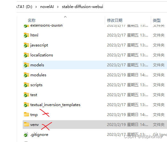
Task: Expand the chevron after DATA1 (D:) breadcrumb
Action: (36, 7)
